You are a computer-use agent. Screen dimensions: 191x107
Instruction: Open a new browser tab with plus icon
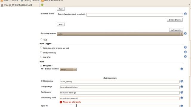click(42, 5)
